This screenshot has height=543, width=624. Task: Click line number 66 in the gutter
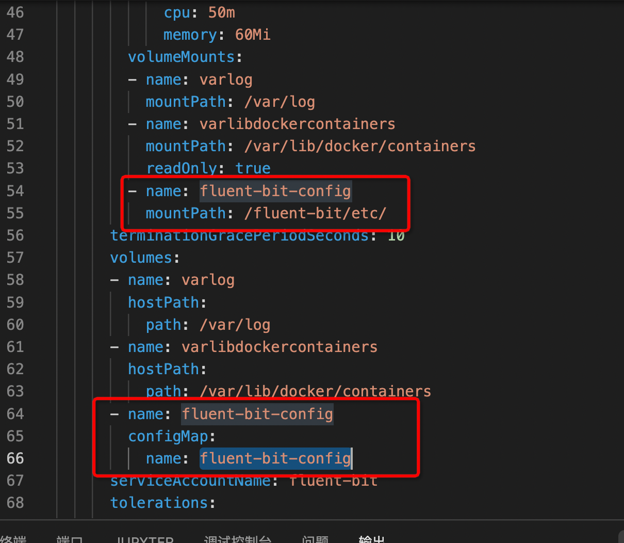[15, 458]
